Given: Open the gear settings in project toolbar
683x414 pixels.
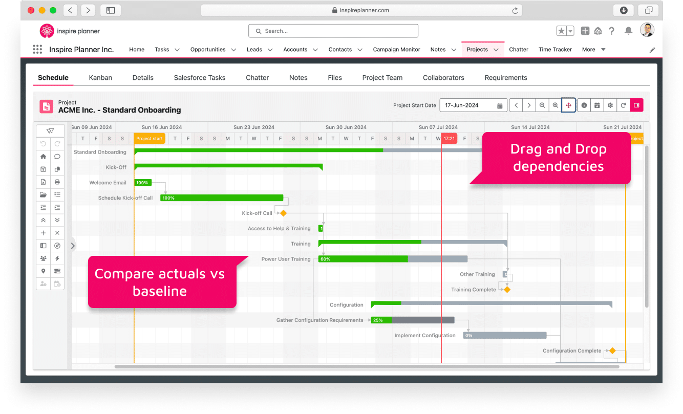Looking at the screenshot, I should tap(610, 105).
